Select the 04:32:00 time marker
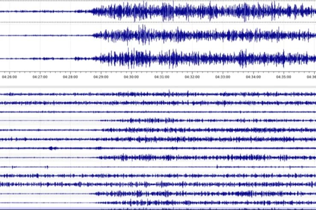The image size is (316, 210). (192, 77)
